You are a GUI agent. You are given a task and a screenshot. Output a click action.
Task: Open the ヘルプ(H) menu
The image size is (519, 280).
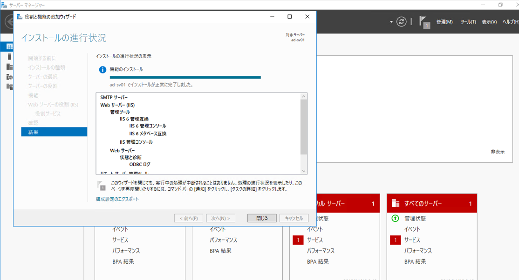click(x=511, y=22)
